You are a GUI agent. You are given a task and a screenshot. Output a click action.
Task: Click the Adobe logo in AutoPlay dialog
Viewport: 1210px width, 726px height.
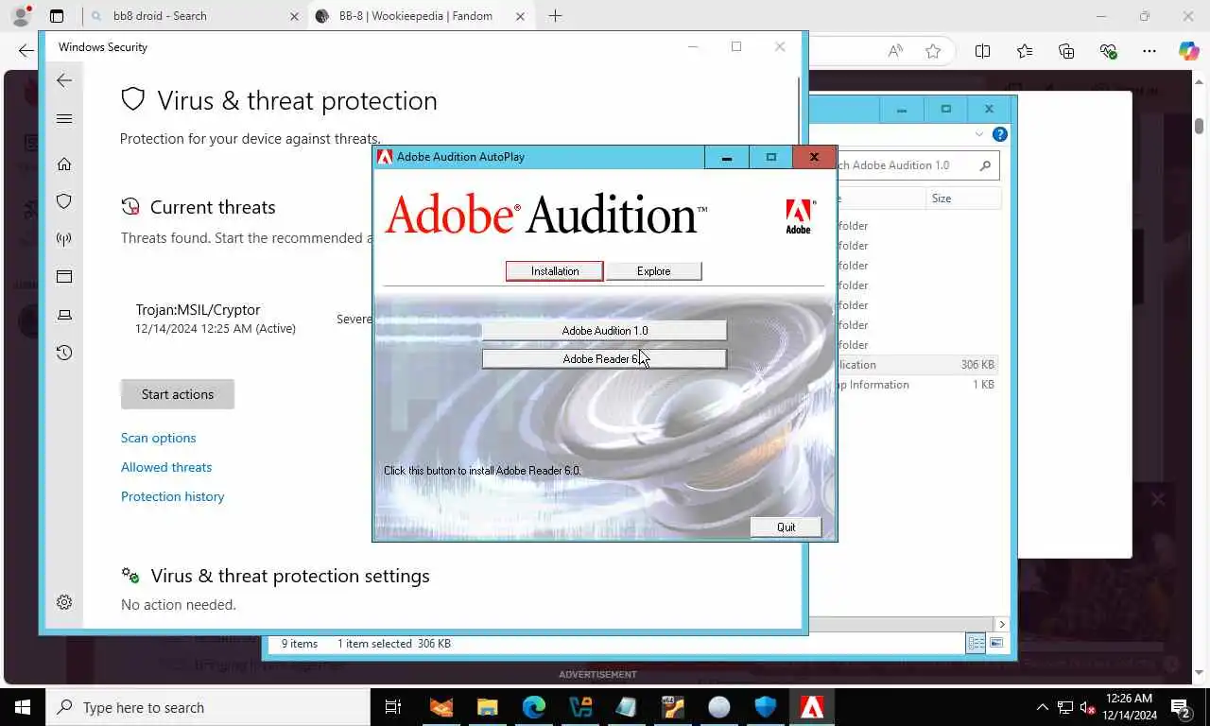(x=799, y=216)
